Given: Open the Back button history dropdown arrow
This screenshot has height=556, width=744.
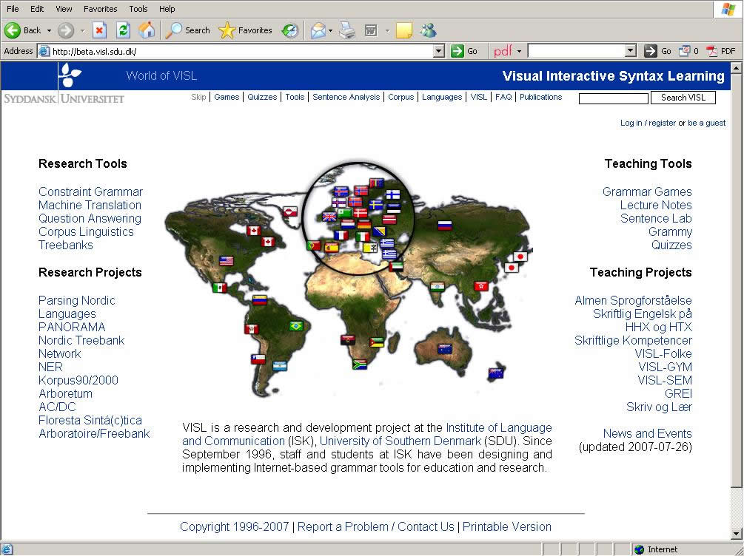Looking at the screenshot, I should click(x=50, y=30).
